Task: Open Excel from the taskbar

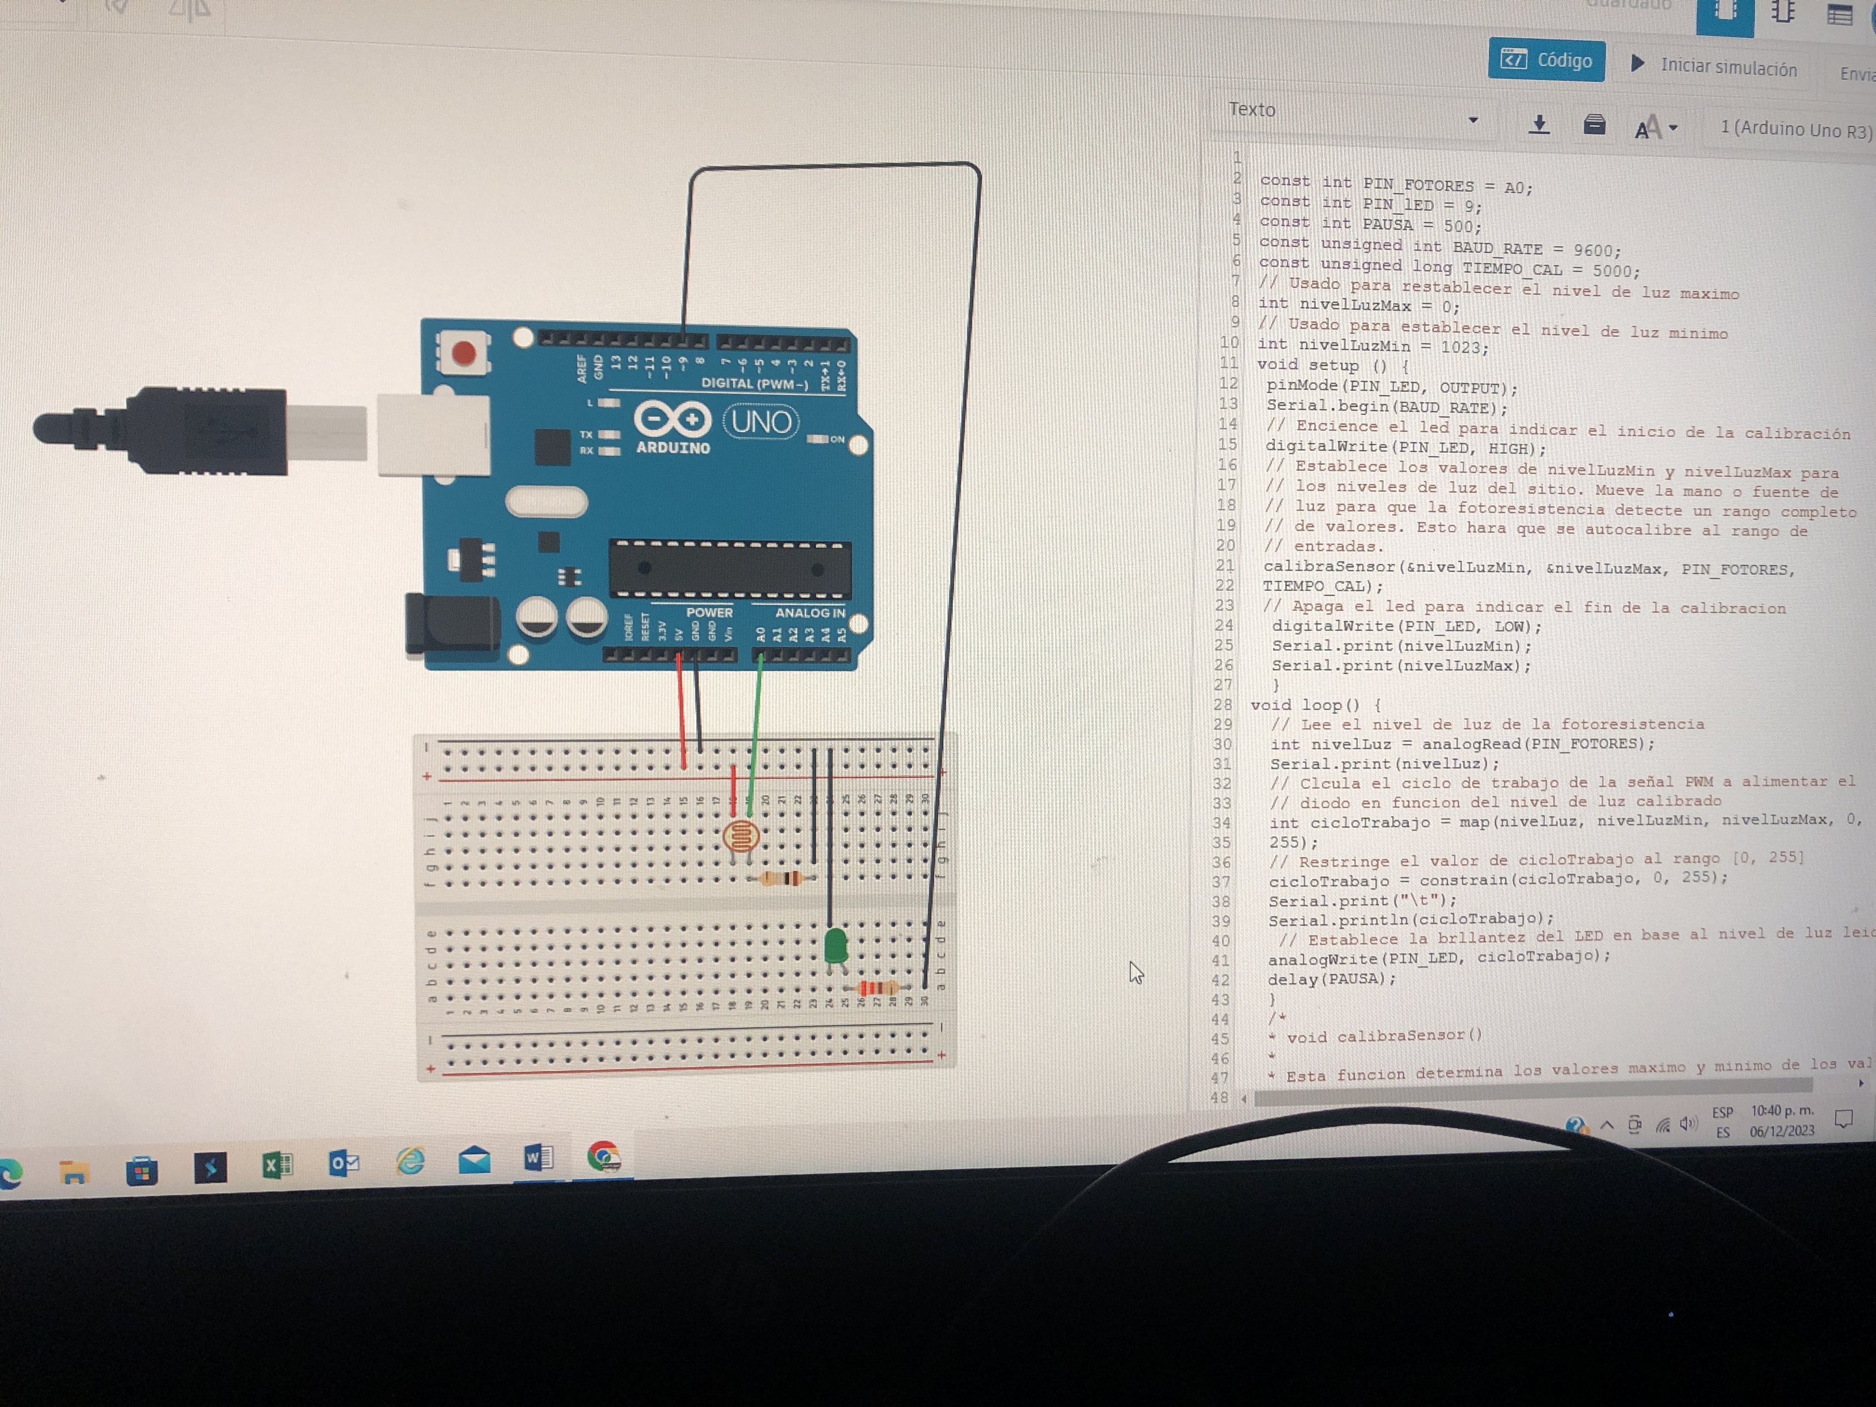Action: pyautogui.click(x=277, y=1166)
